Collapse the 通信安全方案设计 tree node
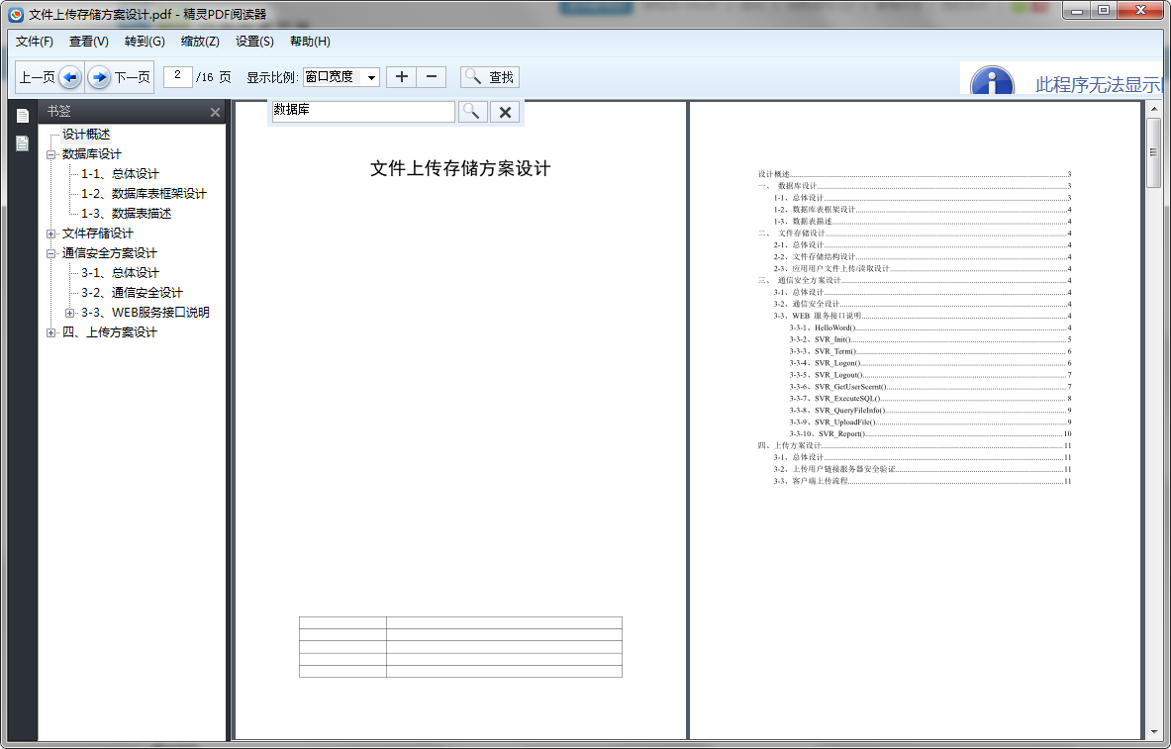Viewport: 1171px width, 749px height. click(50, 254)
